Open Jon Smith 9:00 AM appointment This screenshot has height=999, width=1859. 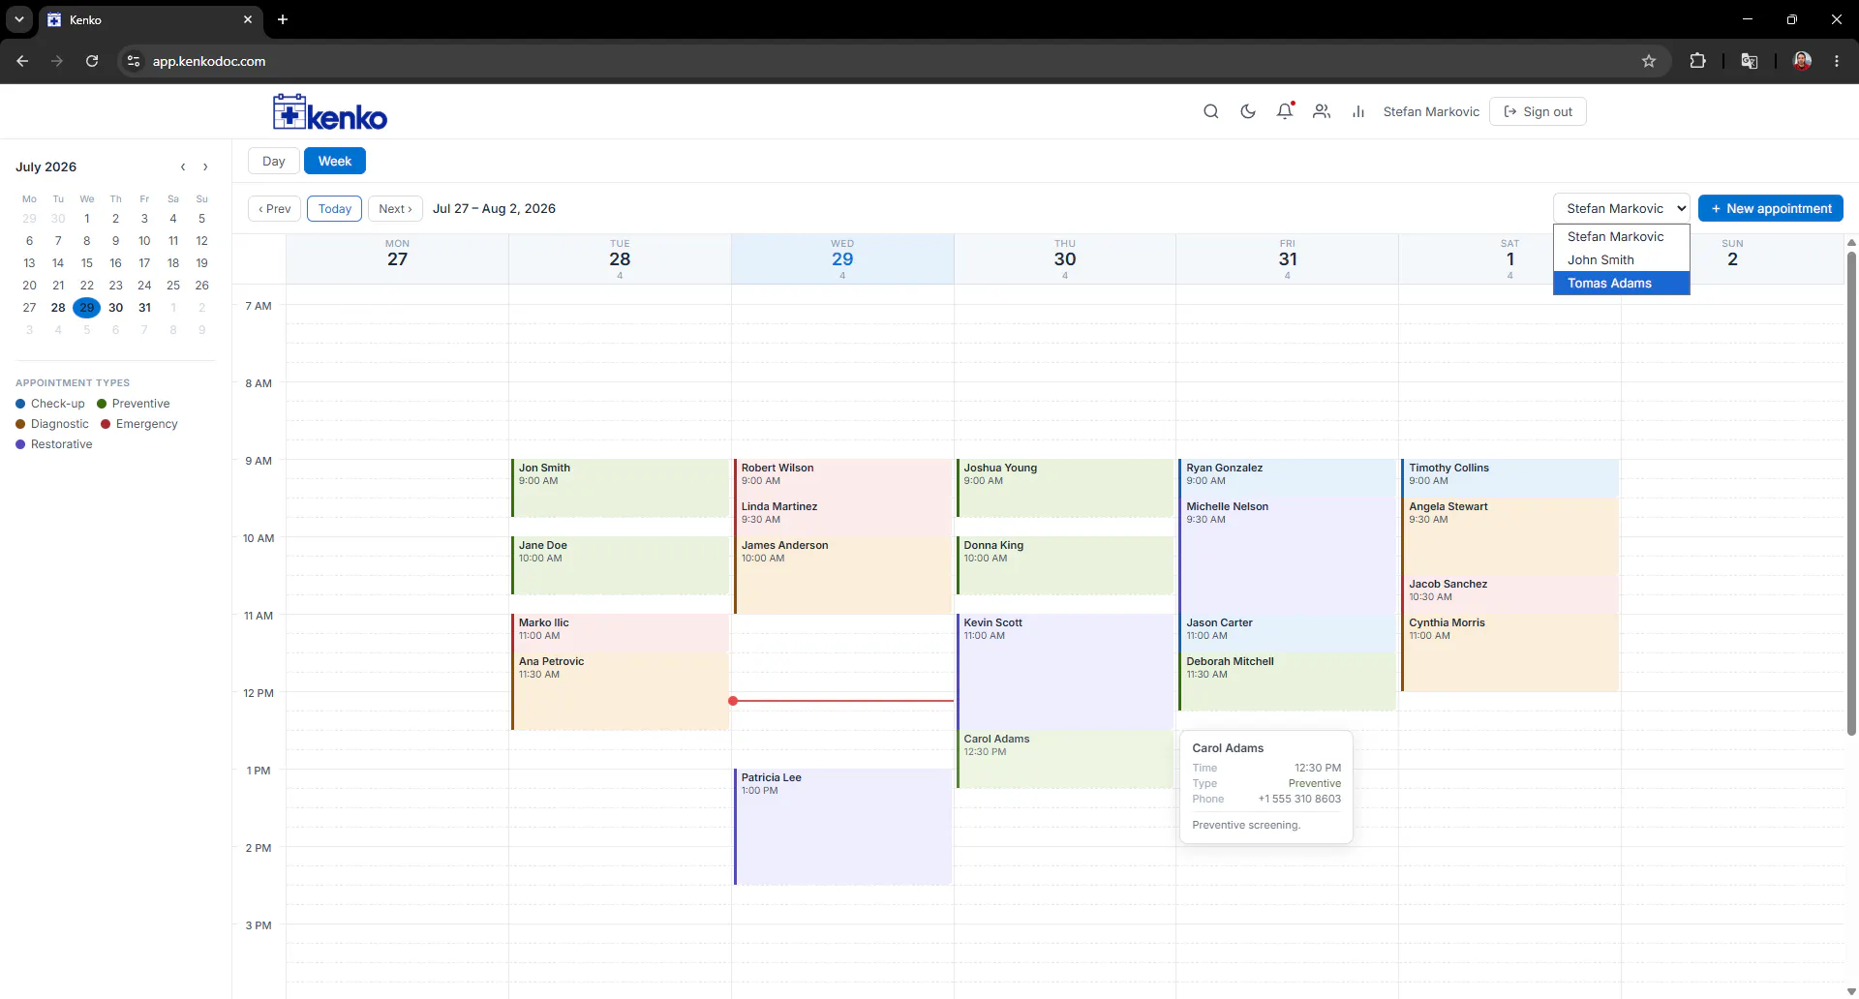(x=620, y=488)
